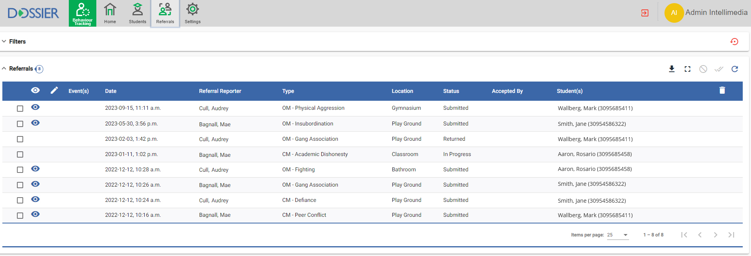751x256 pixels.
Task: Toggle fullscreen view of referrals table
Action: pyautogui.click(x=687, y=69)
